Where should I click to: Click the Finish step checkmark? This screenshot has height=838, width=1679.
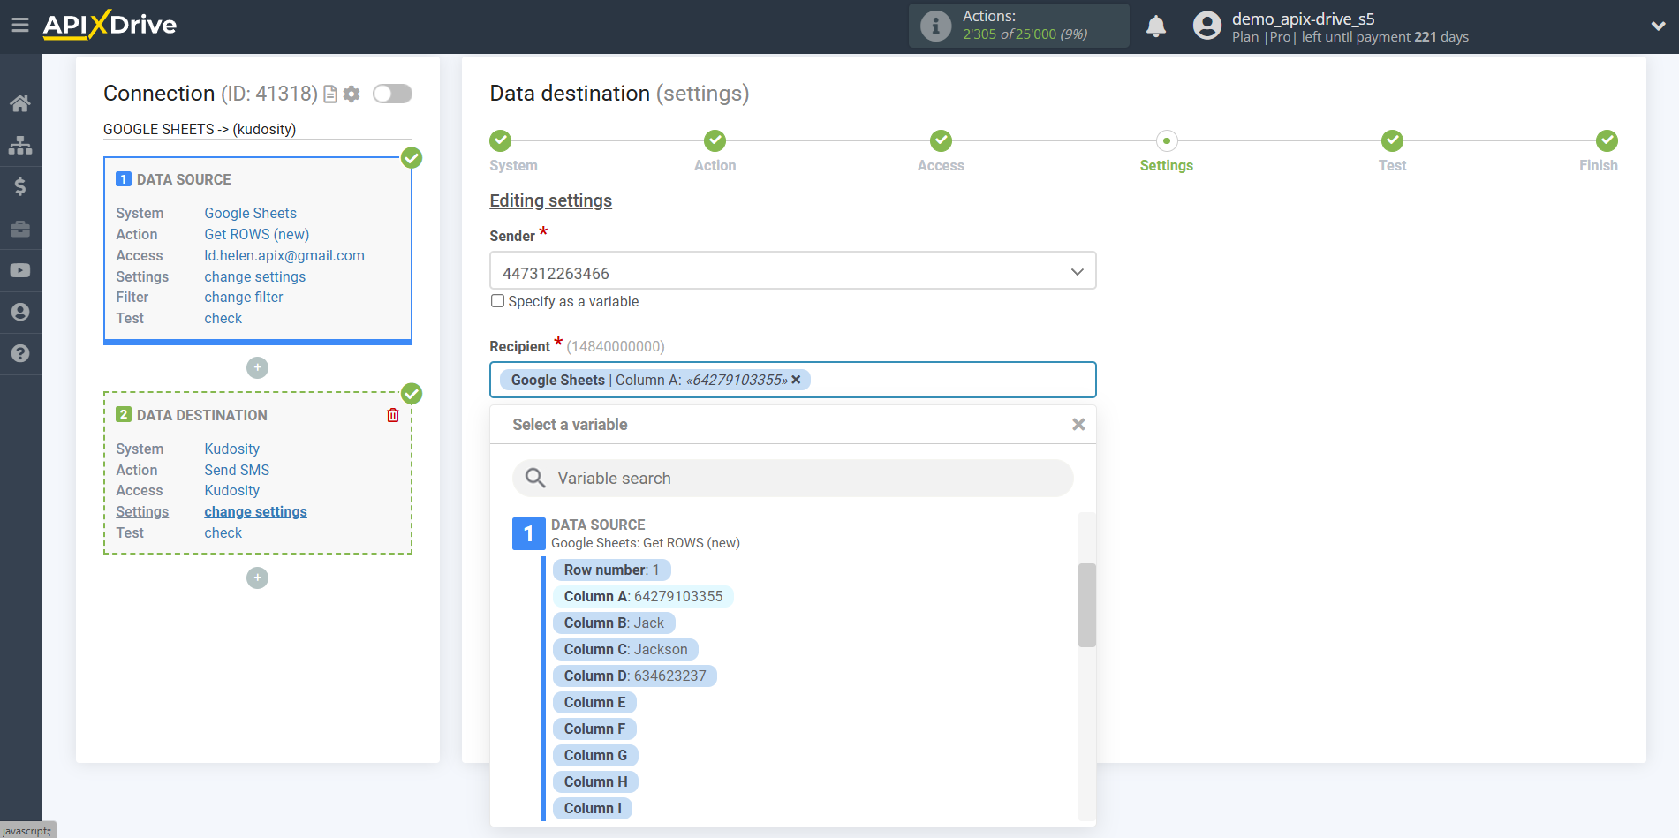(x=1607, y=140)
